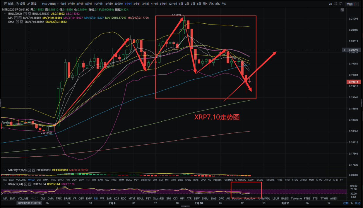Open the 指标 indicators panel

pyautogui.click(x=8, y=4)
